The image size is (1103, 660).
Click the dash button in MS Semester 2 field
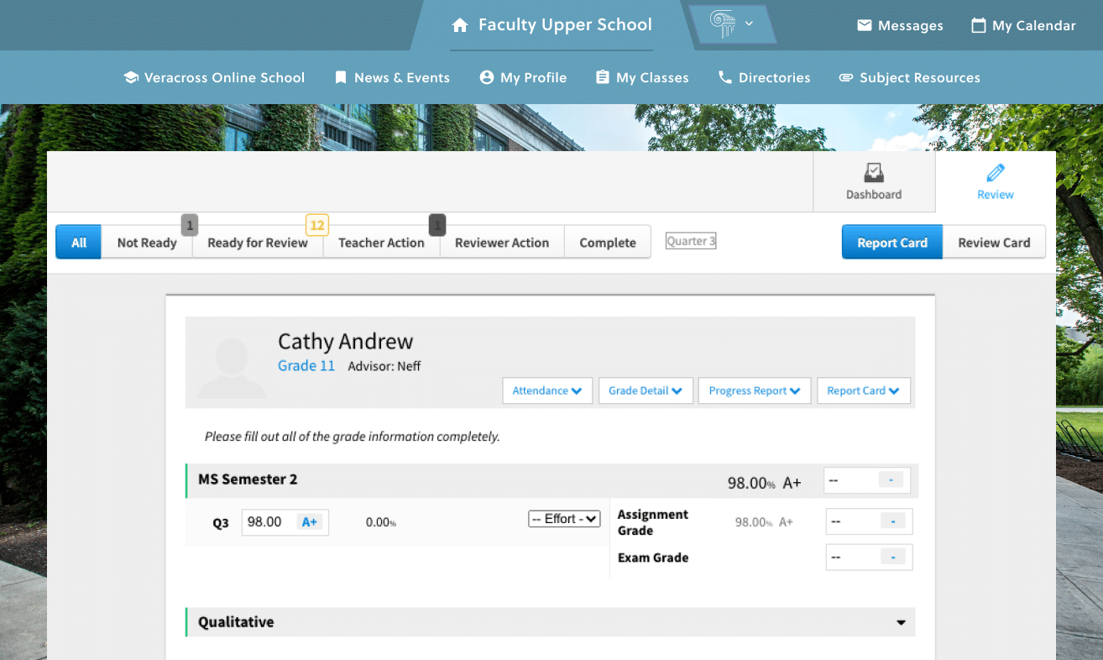coord(891,480)
